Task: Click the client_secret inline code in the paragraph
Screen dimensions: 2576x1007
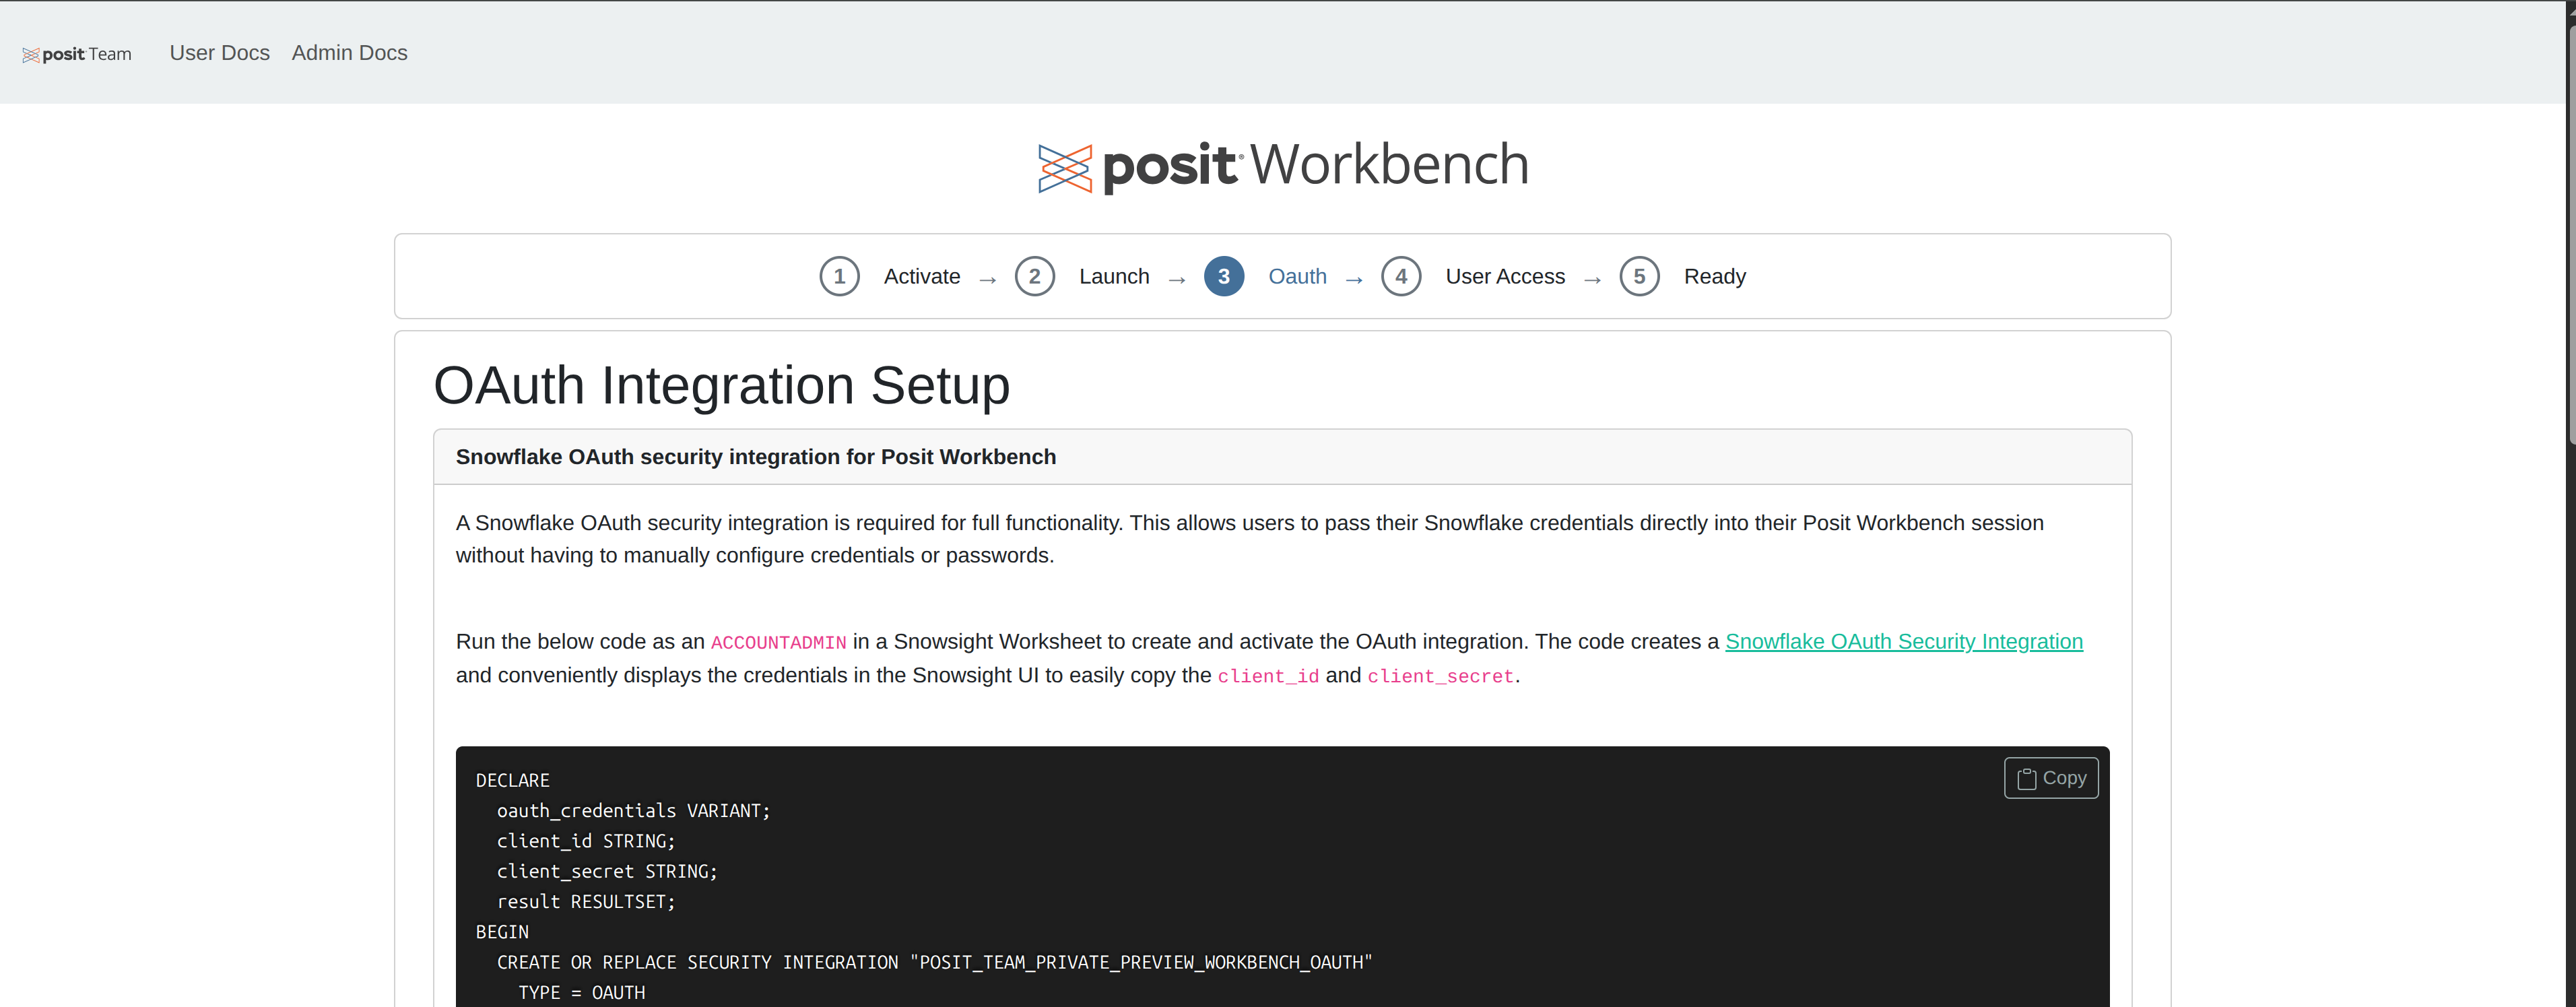Action: tap(1440, 677)
